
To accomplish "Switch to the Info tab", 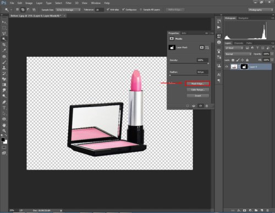I will [184, 33].
